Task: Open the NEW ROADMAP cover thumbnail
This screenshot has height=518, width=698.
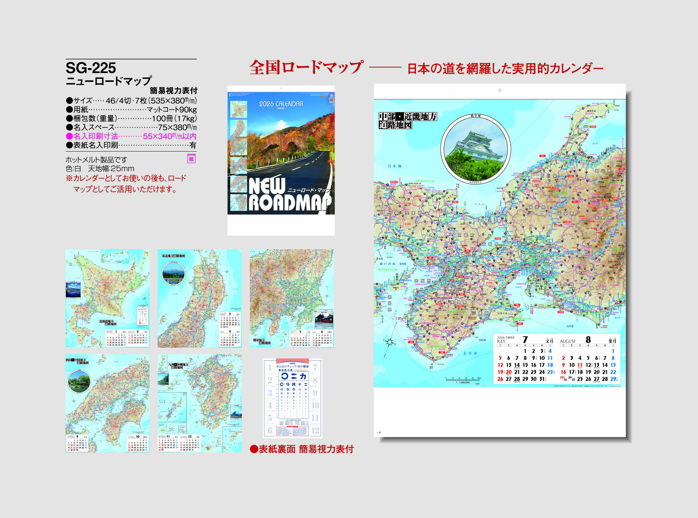Action: [x=281, y=160]
